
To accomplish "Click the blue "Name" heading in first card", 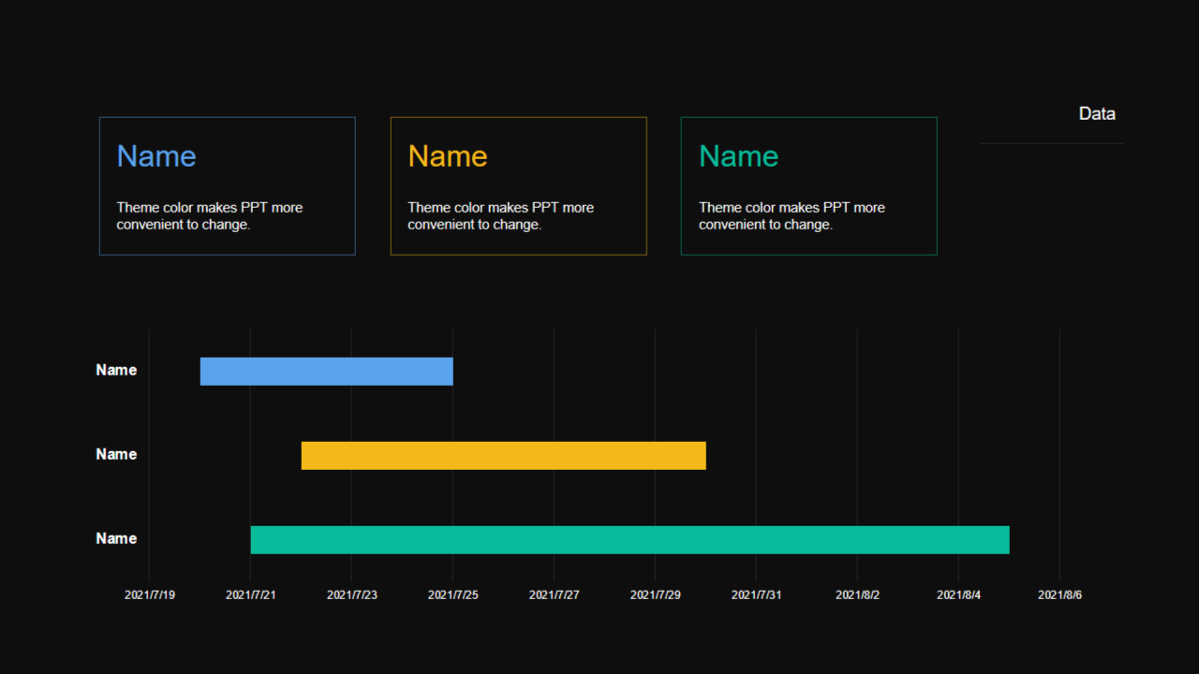I will (156, 156).
